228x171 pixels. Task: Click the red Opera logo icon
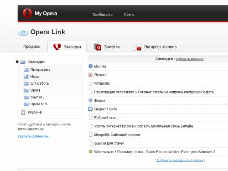coord(27,13)
